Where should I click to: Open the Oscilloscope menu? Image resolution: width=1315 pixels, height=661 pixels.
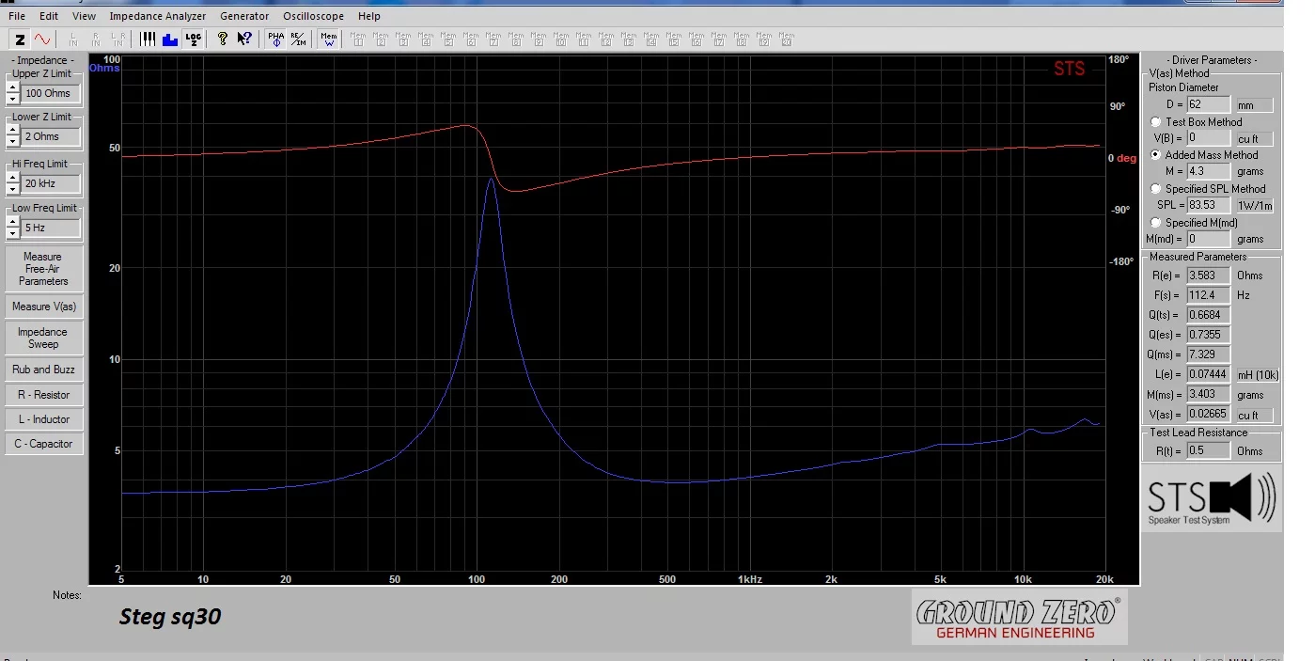click(x=313, y=16)
